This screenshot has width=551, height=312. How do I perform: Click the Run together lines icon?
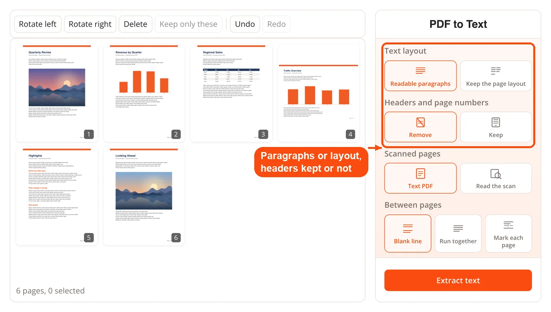[x=458, y=228]
